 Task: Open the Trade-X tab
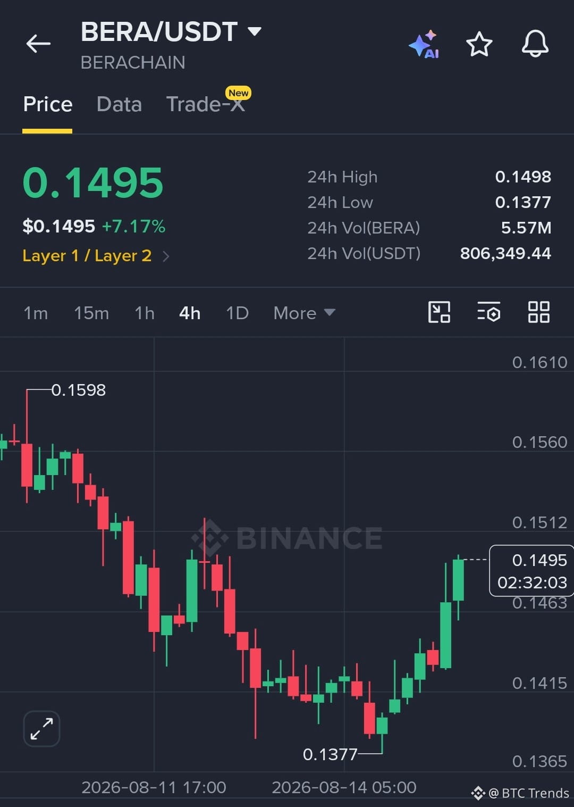click(205, 104)
